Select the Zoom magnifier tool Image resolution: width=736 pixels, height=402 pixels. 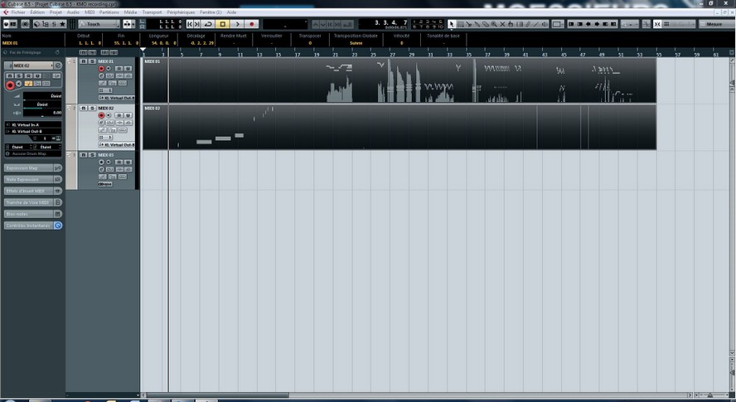tap(494, 24)
